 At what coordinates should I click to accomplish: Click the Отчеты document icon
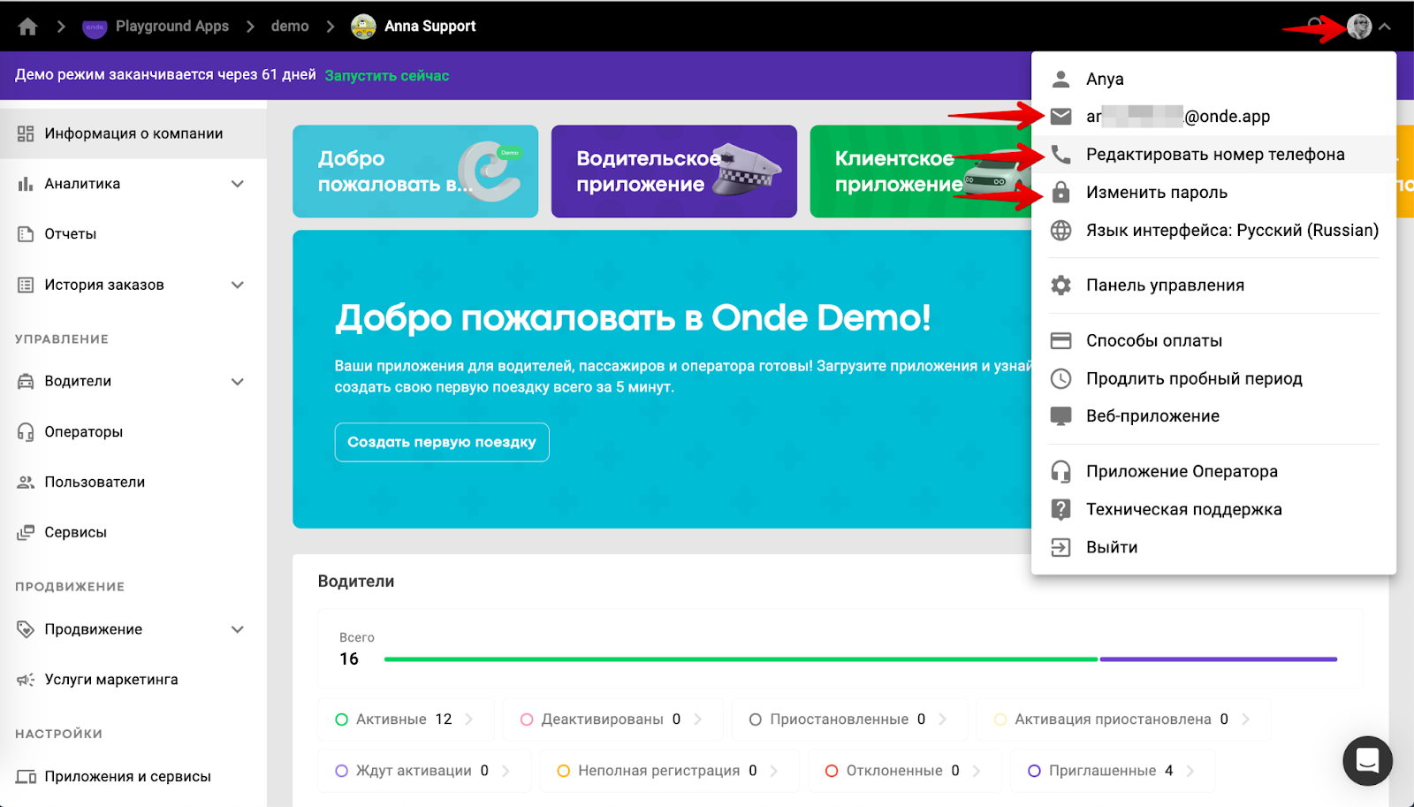[26, 234]
